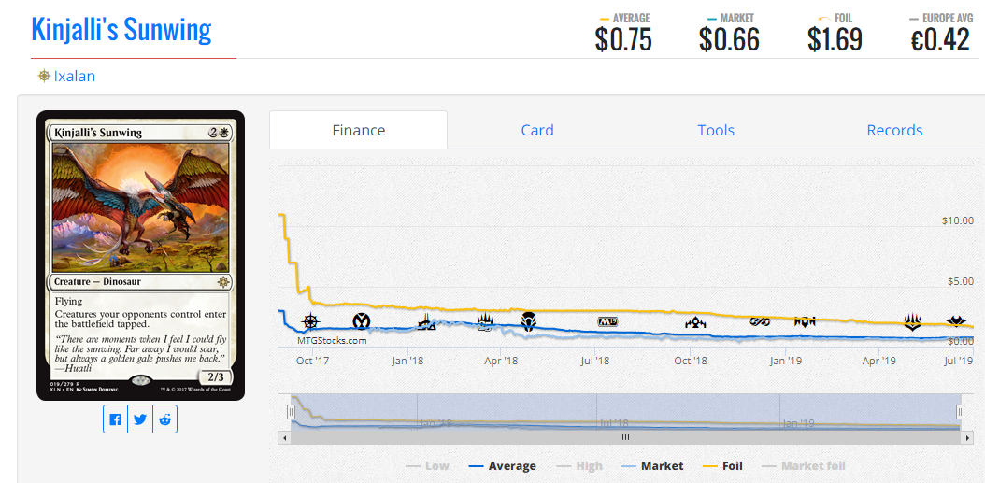985x483 pixels.
Task: Click the left range navigator handle
Action: coord(292,412)
